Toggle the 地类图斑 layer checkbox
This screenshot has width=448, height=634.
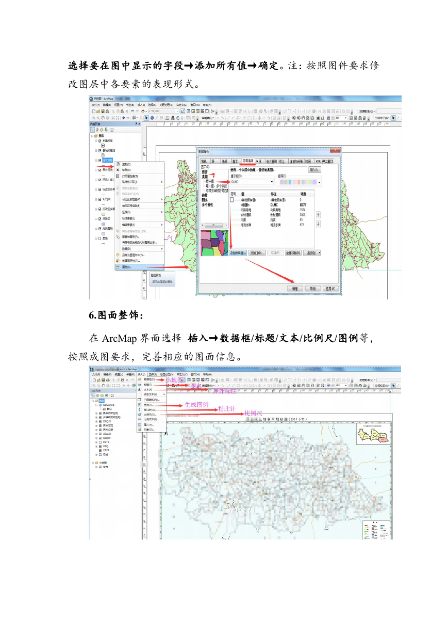coord(100,228)
